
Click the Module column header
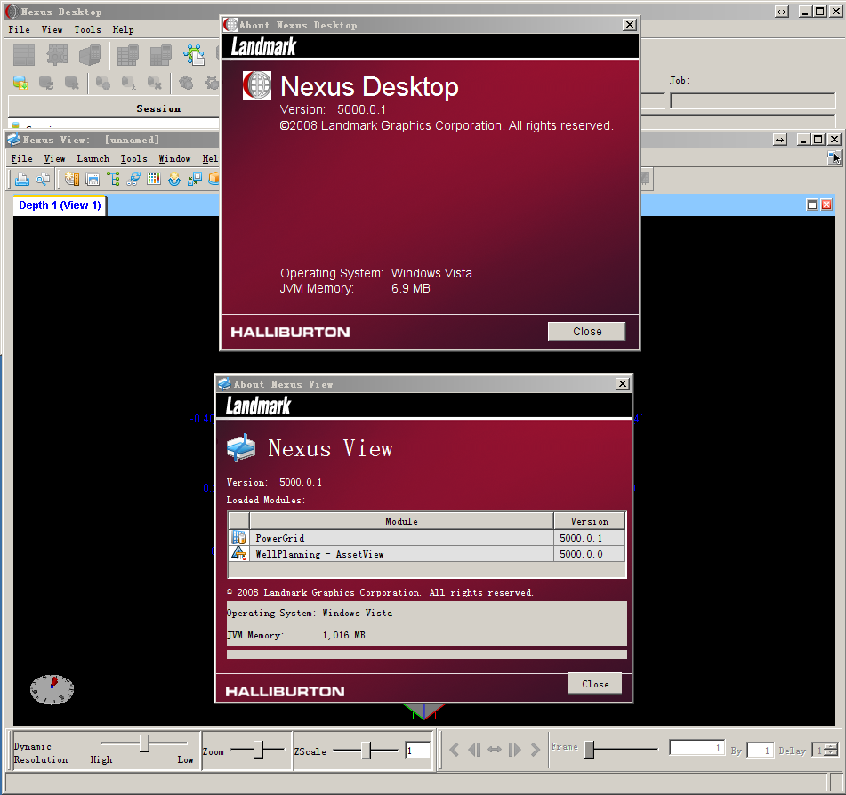401,521
